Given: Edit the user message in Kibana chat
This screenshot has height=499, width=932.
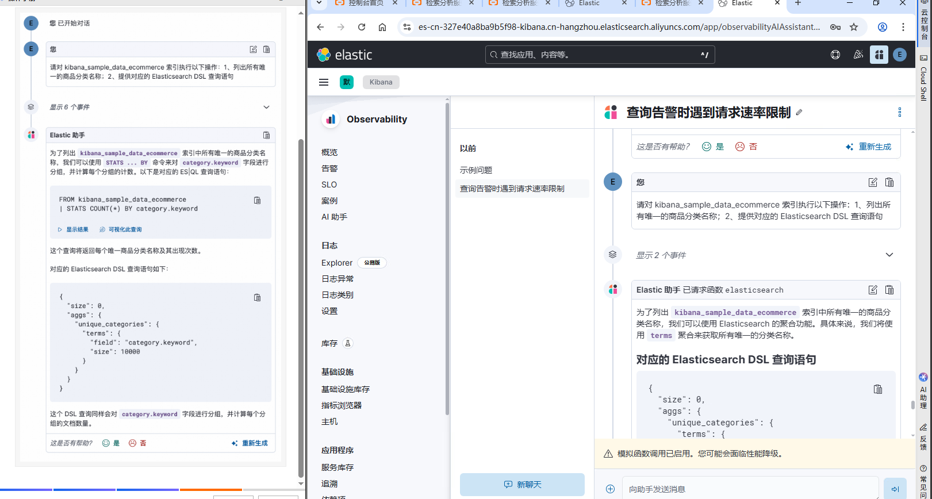Looking at the screenshot, I should point(873,182).
